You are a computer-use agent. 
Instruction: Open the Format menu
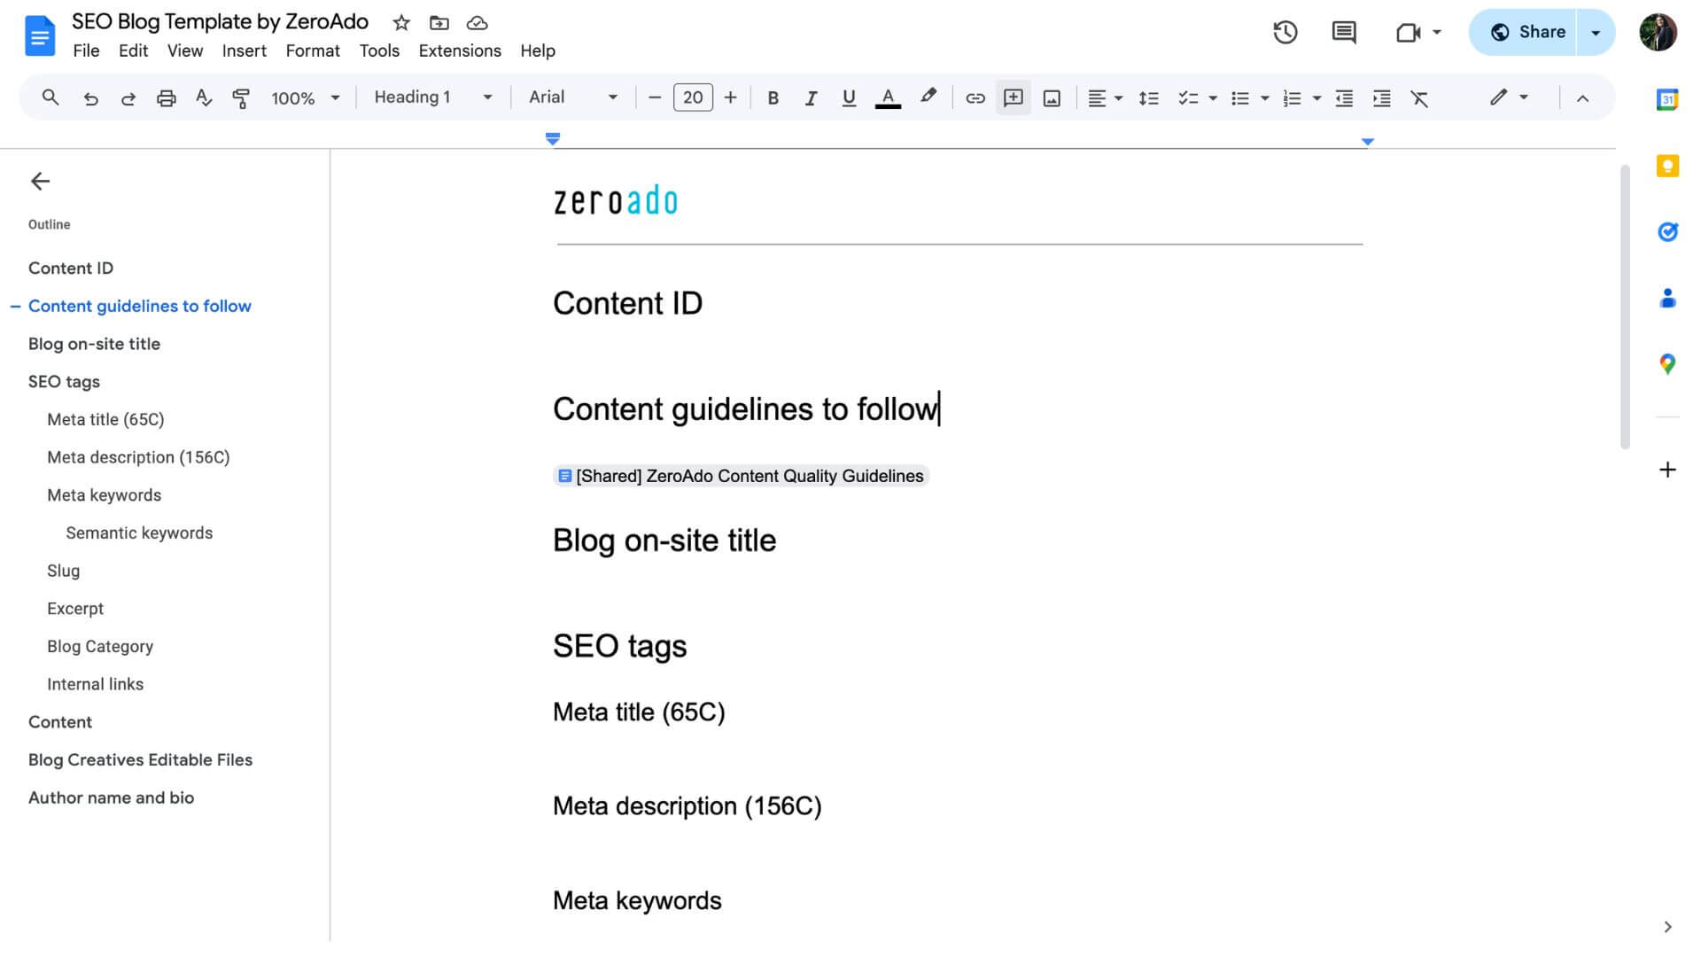pos(313,51)
